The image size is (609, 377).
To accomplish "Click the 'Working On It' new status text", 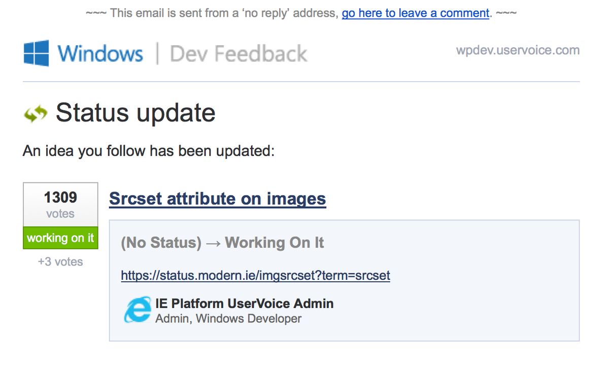I will coord(274,243).
